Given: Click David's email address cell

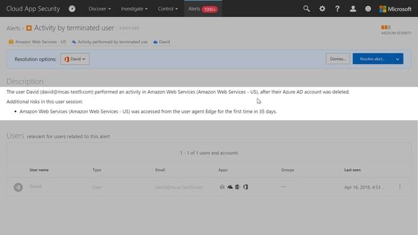Looking at the screenshot, I should tap(178, 187).
